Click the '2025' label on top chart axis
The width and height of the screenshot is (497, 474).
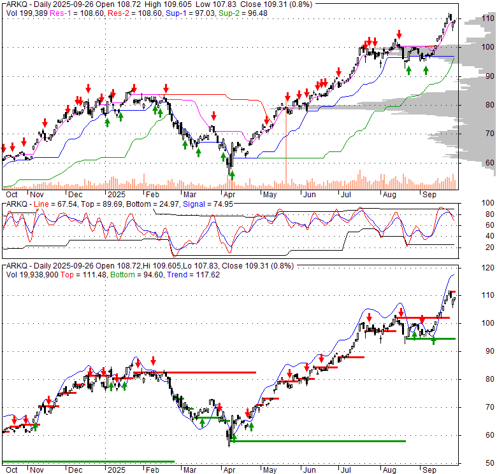coord(117,195)
